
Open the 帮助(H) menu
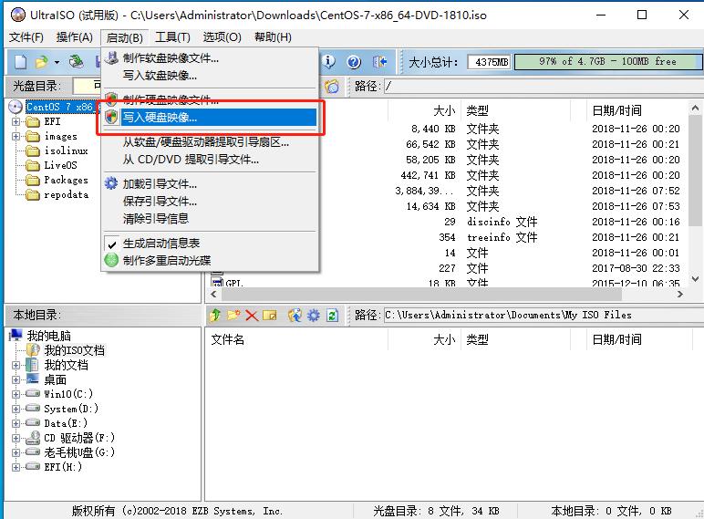(273, 37)
